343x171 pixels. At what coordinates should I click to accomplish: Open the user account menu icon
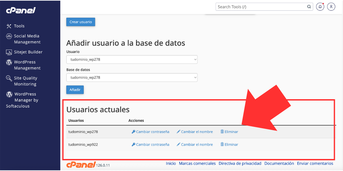coord(331,7)
